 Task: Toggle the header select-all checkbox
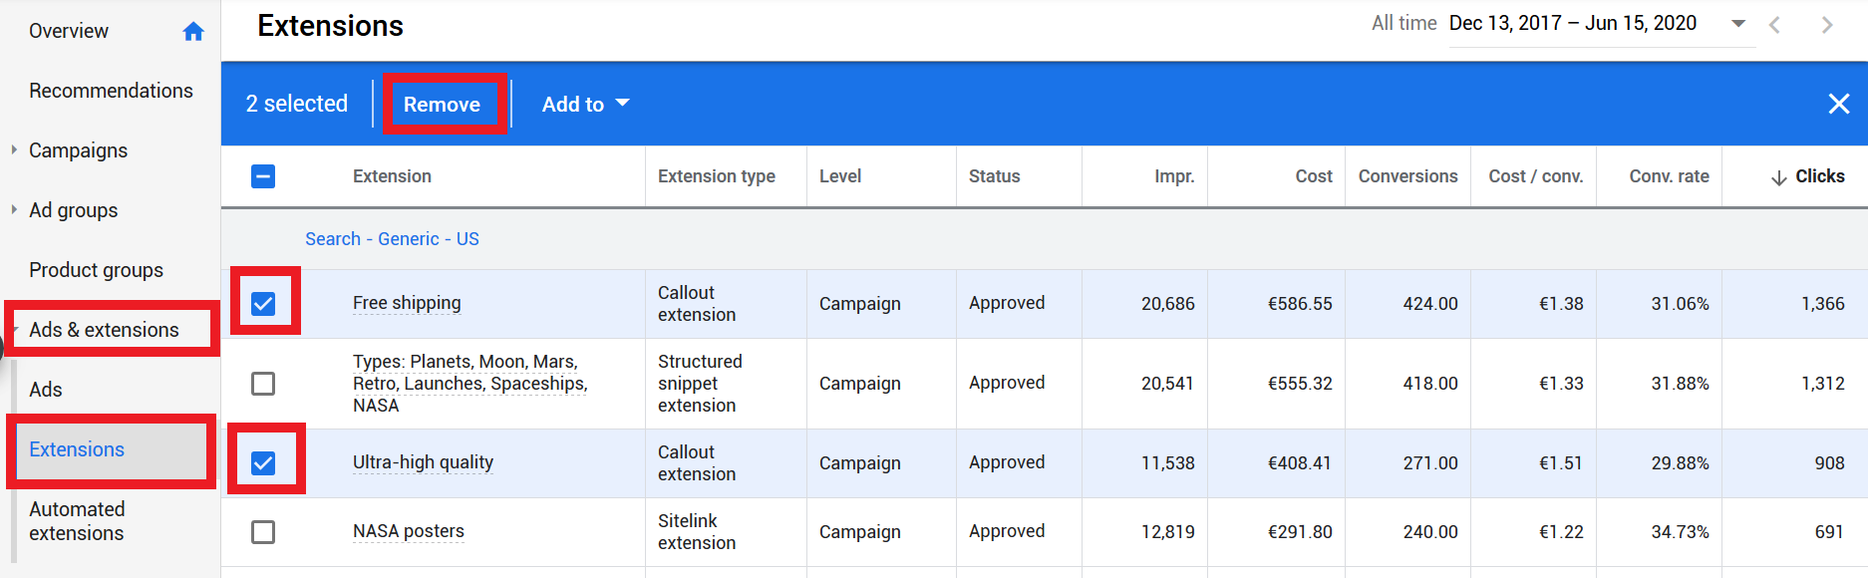pyautogui.click(x=263, y=176)
